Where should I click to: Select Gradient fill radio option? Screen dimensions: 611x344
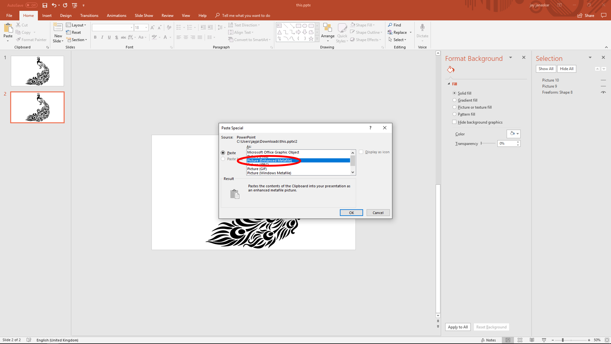click(454, 100)
